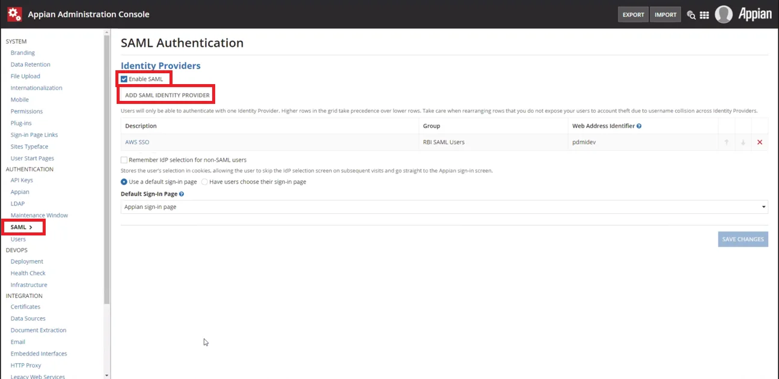779x379 pixels.
Task: Open LDAP settings in the sidebar
Action: pyautogui.click(x=17, y=204)
